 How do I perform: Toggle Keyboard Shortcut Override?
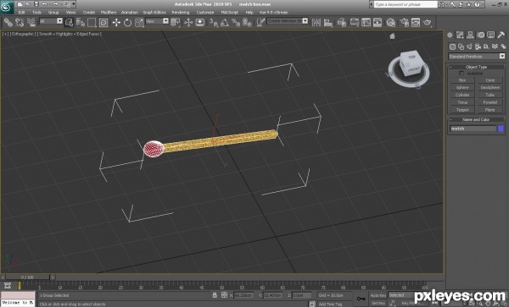coord(200,22)
